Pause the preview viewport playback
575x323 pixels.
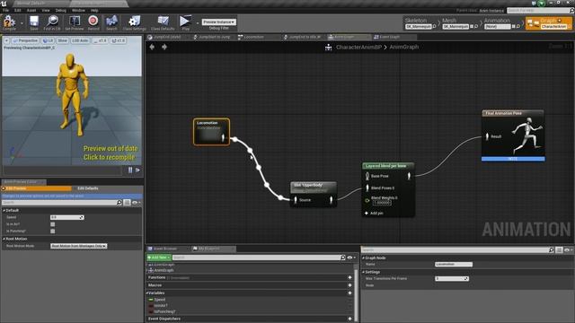point(130,170)
